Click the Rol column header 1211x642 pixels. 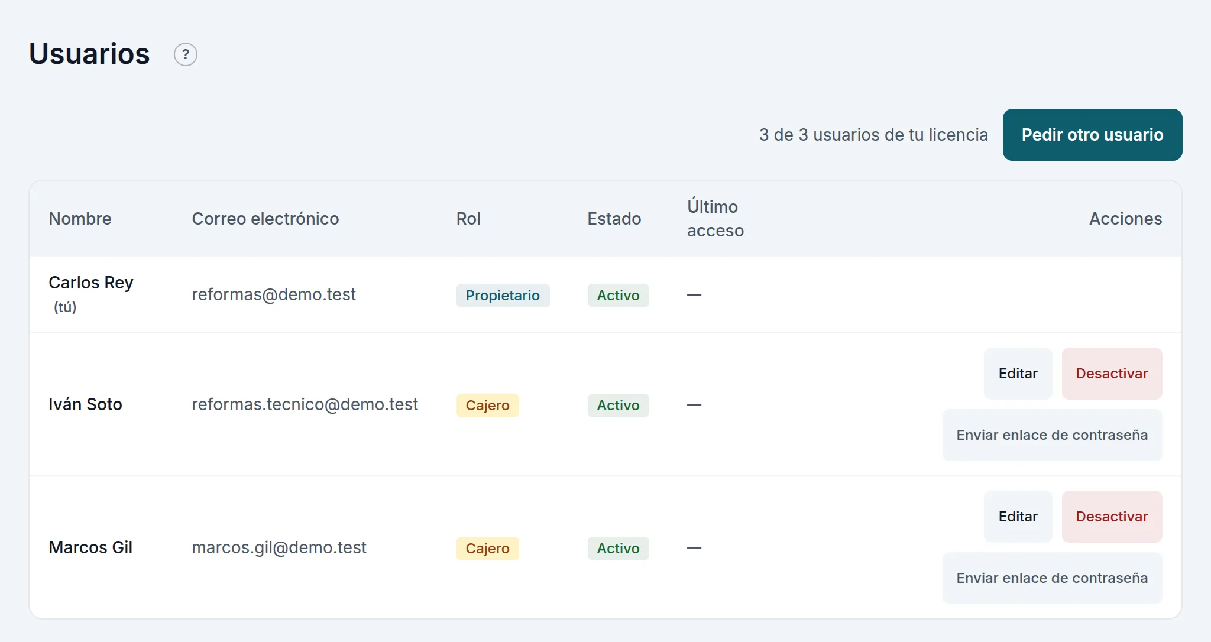coord(468,219)
